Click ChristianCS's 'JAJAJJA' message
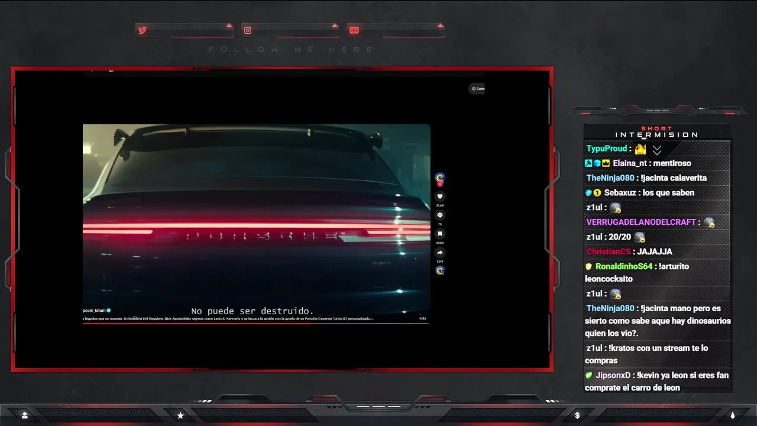Viewport: 757px width, 426px height. 655,252
